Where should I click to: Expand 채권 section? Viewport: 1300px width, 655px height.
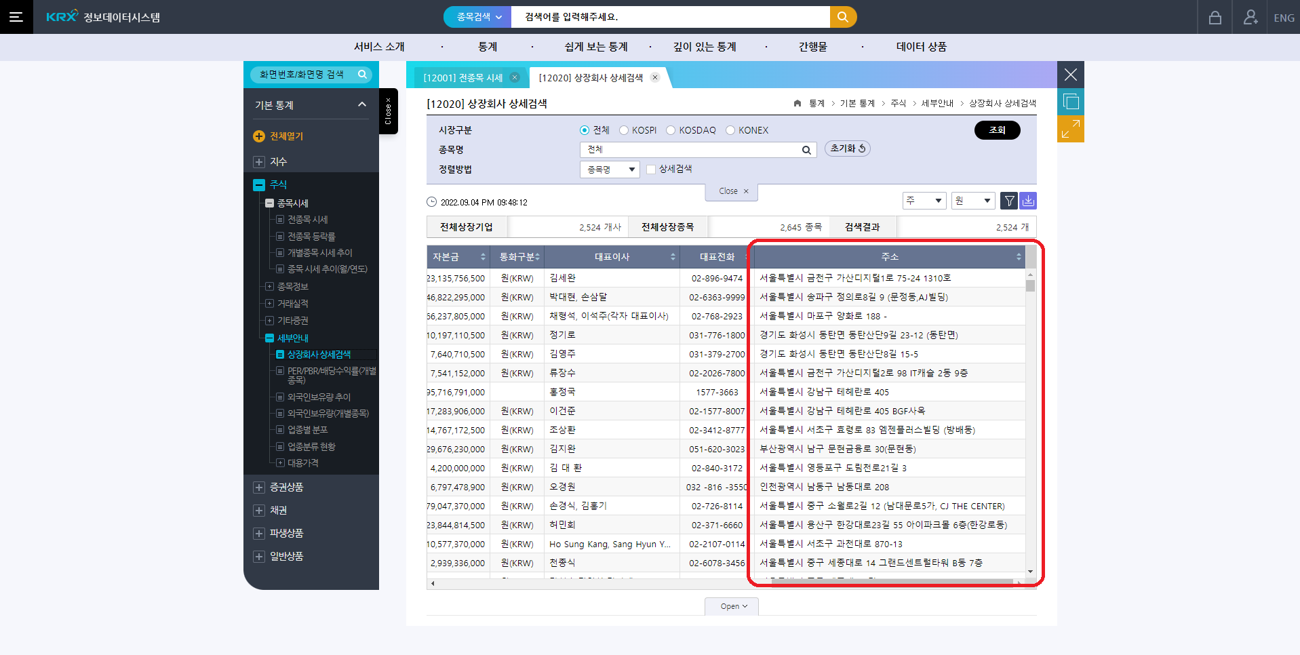tap(259, 511)
